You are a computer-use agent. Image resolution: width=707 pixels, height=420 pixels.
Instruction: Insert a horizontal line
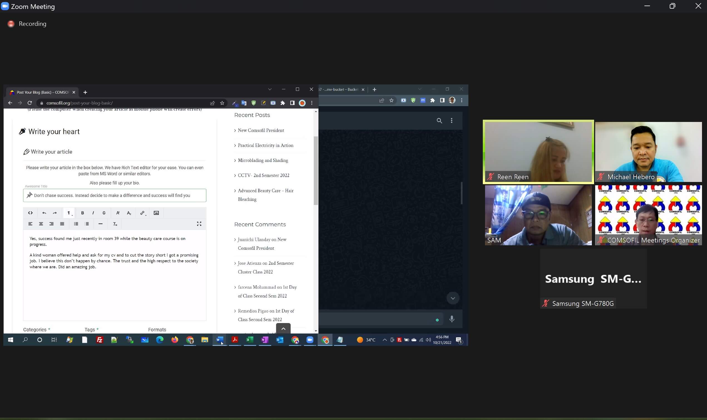point(100,224)
